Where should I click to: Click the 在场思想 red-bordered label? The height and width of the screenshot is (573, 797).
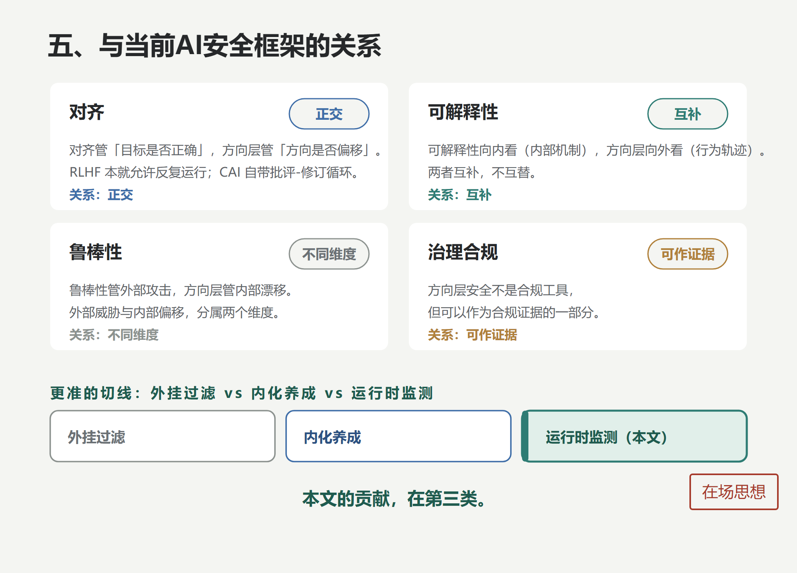tap(734, 492)
